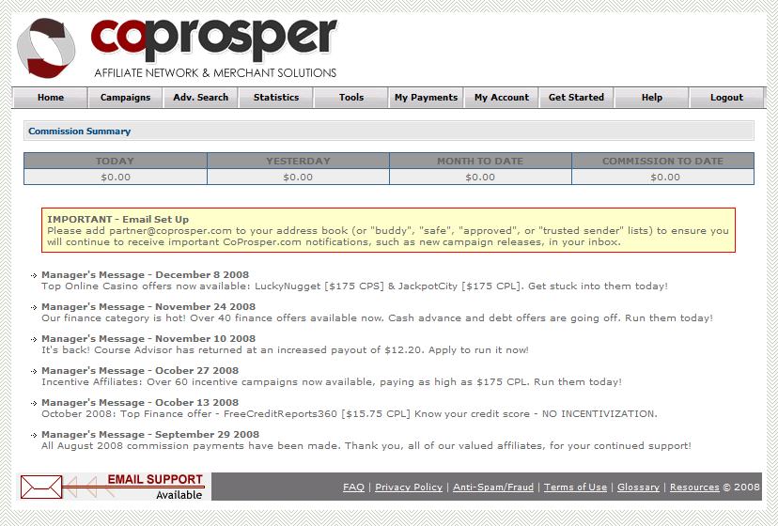Click the bullet arrow beside December 8 2008 message
778x526 pixels.
coord(34,275)
